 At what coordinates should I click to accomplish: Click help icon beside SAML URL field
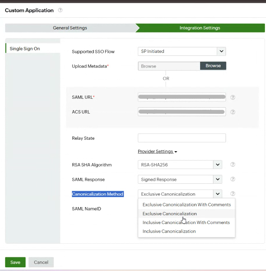[x=233, y=97]
